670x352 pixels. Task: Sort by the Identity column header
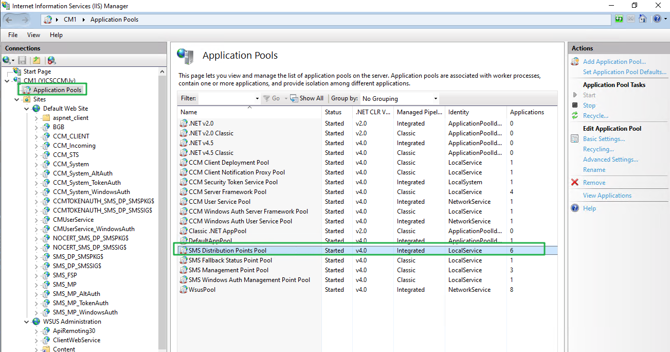coord(476,112)
